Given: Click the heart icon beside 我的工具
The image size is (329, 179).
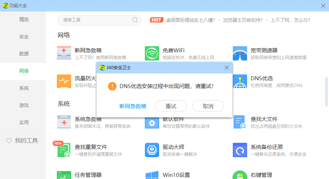Looking at the screenshot, I should point(9,141).
